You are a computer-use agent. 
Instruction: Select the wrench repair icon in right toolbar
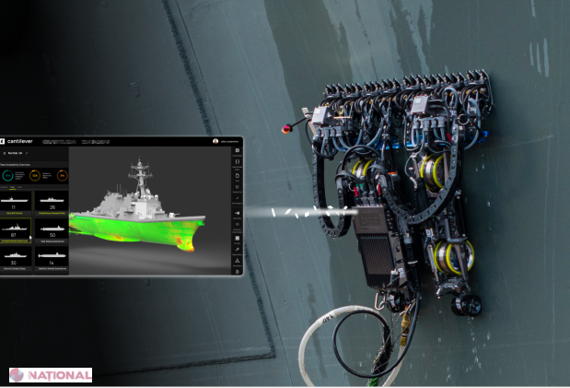(238, 249)
